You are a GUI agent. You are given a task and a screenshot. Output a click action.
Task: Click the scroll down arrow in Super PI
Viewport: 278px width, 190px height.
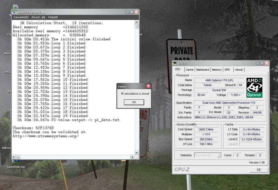click(137, 153)
